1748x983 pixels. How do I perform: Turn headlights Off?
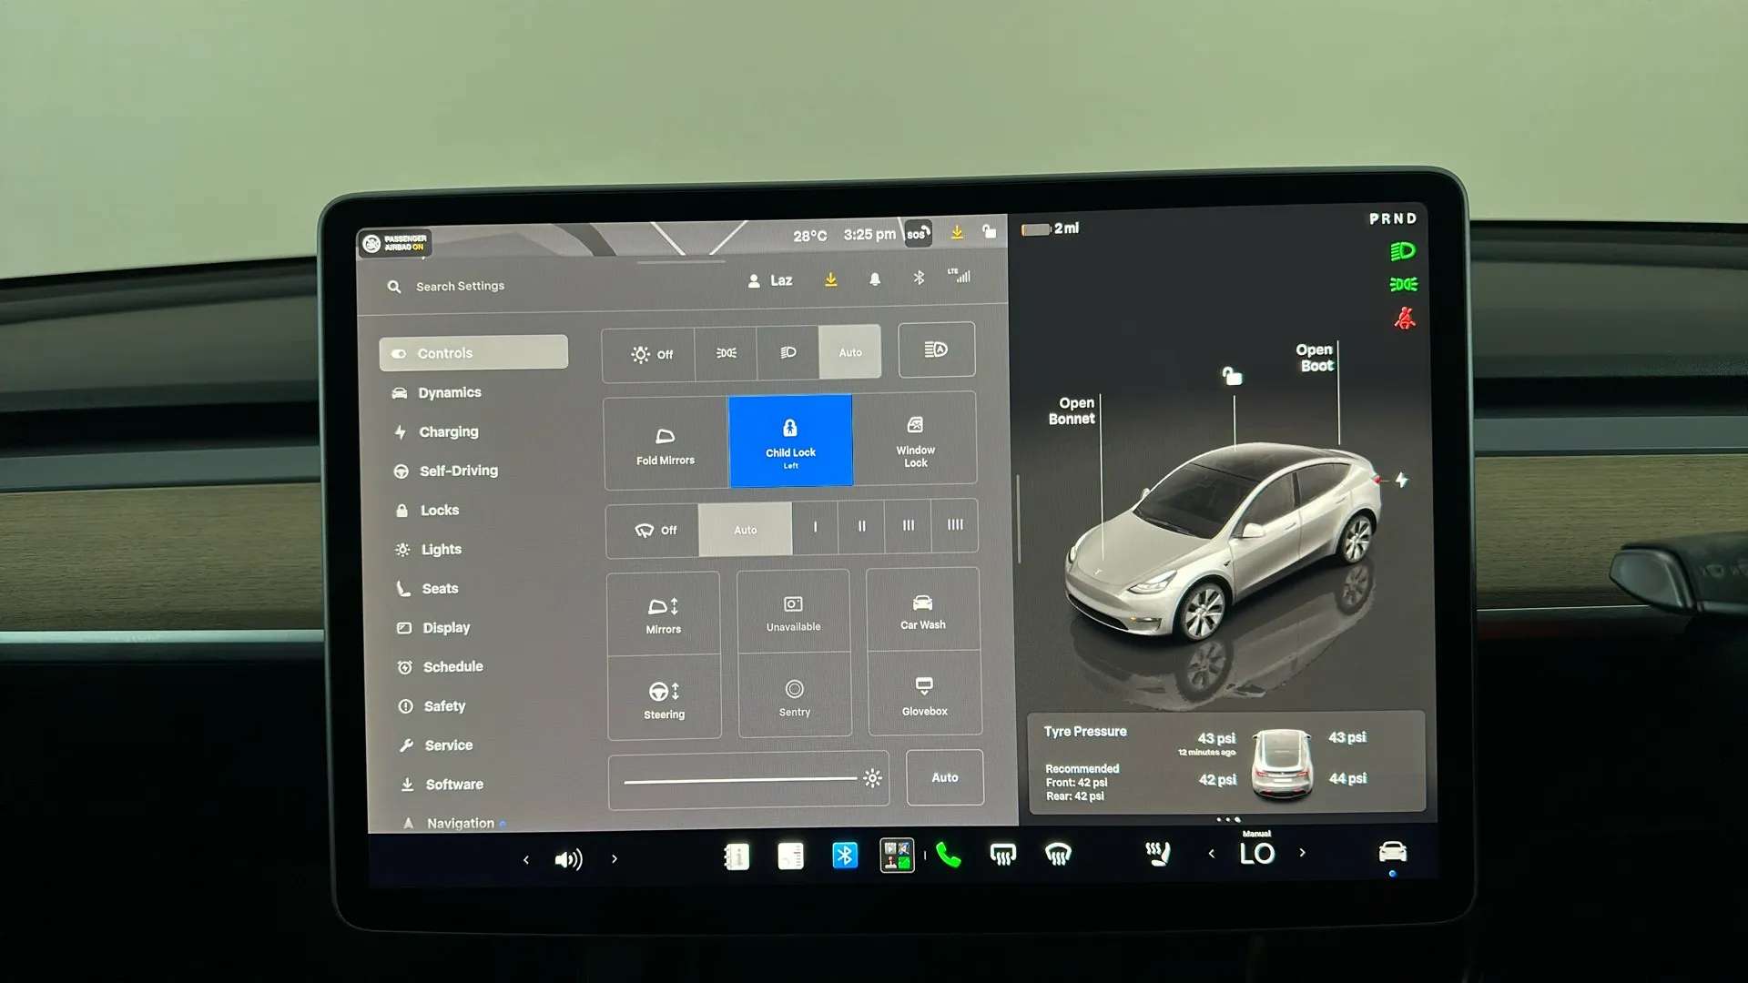649,353
